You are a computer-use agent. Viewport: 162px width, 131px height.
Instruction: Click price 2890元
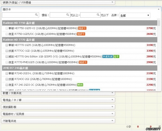151,57
